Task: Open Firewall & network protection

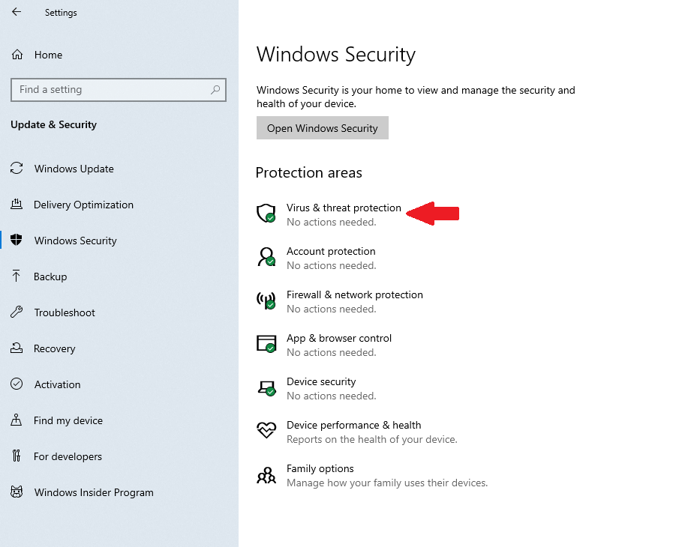Action: coord(355,294)
